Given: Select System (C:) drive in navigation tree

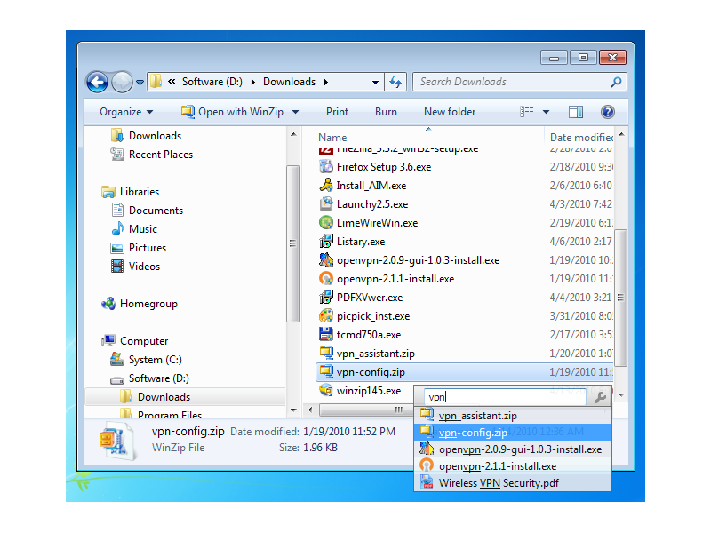Looking at the screenshot, I should [156, 360].
